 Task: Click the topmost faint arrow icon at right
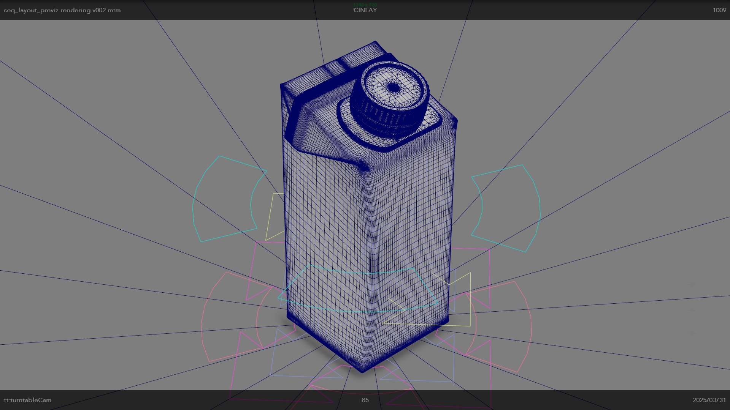[692, 284]
